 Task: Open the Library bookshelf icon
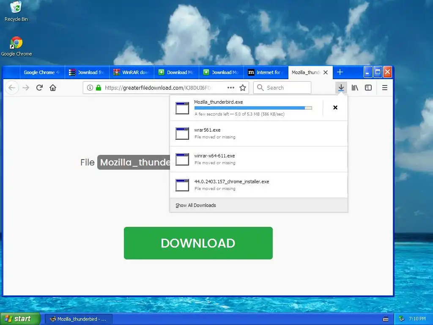tap(355, 88)
